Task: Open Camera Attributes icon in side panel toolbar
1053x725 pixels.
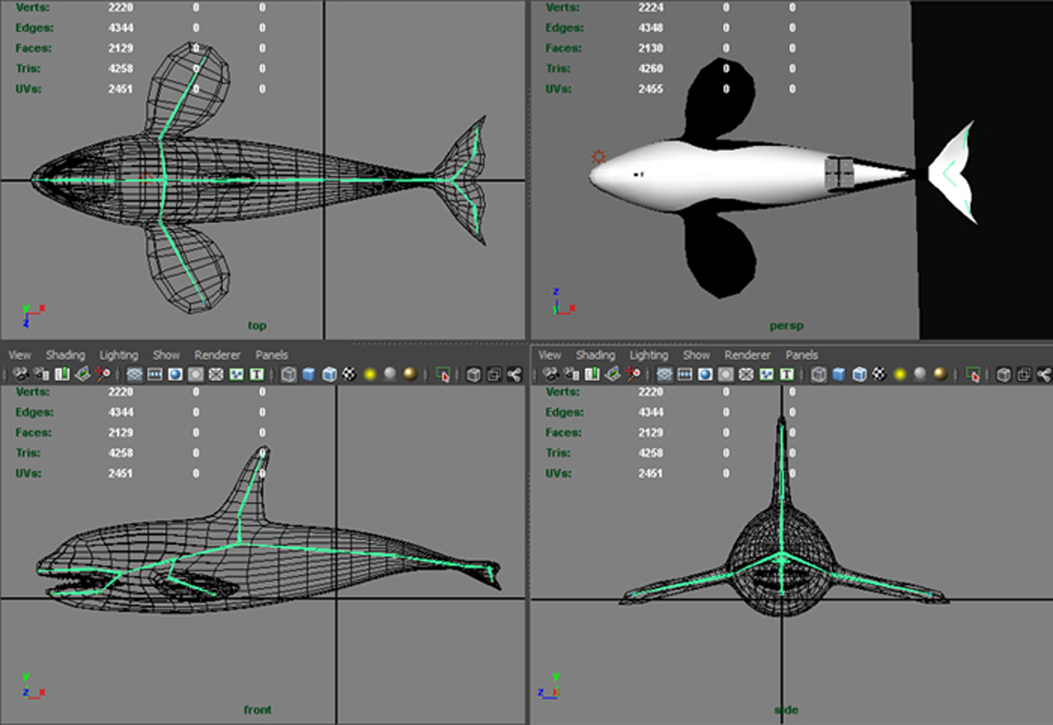Action: (x=572, y=375)
